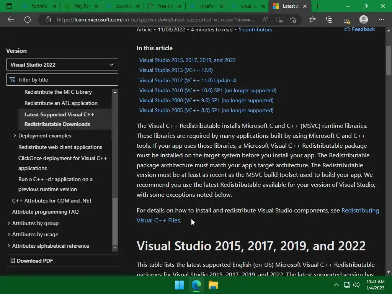
Task: Open tab actions menu icon
Action: 9,6
